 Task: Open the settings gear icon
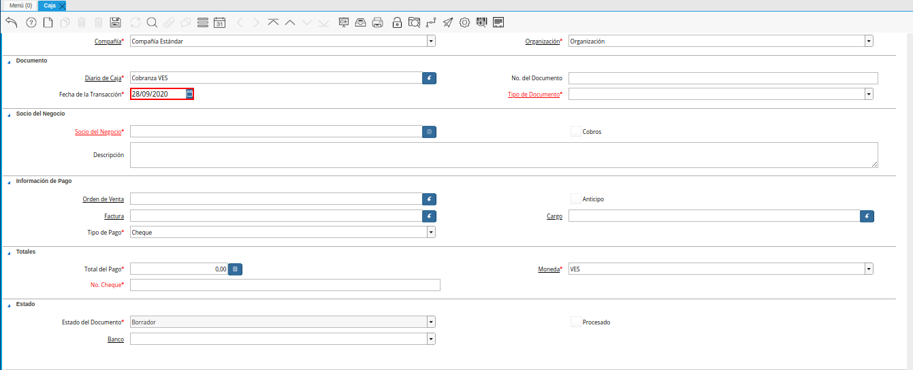click(x=465, y=22)
